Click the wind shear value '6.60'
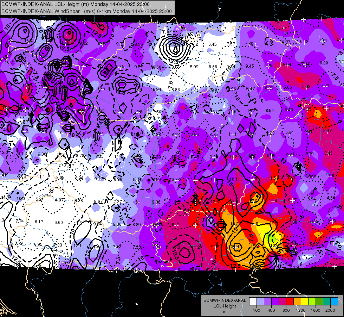This screenshot has width=344, height=317. 59,222
